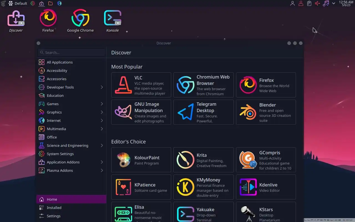Screen dimensions: 355x222
Task: Expand the Internet category arrow
Action: [102, 120]
